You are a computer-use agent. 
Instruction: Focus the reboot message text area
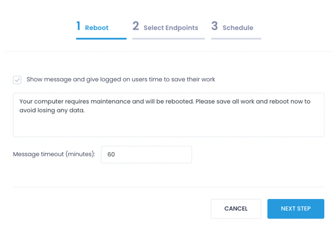point(169,115)
